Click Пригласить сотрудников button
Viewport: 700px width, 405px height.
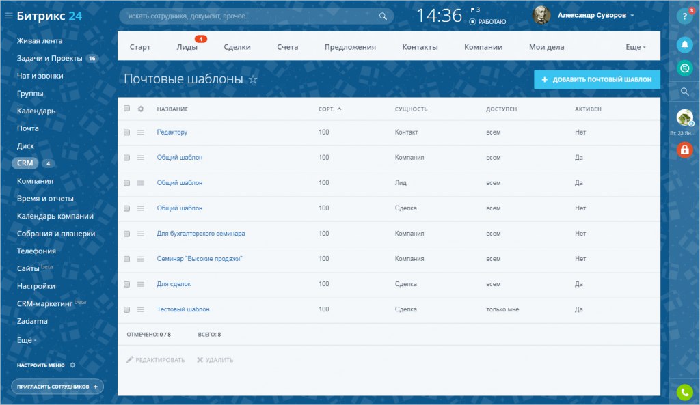57,387
